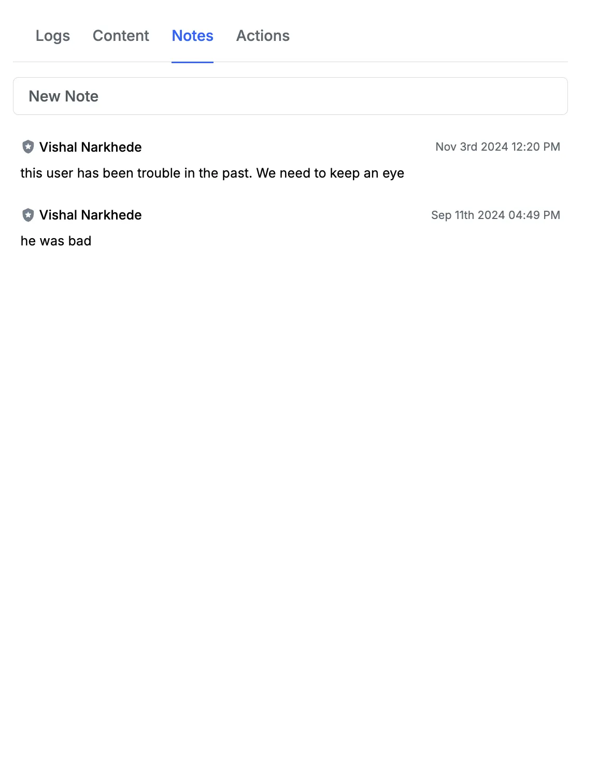The height and width of the screenshot is (773, 598).
Task: Select the Notes tab
Action: click(192, 36)
